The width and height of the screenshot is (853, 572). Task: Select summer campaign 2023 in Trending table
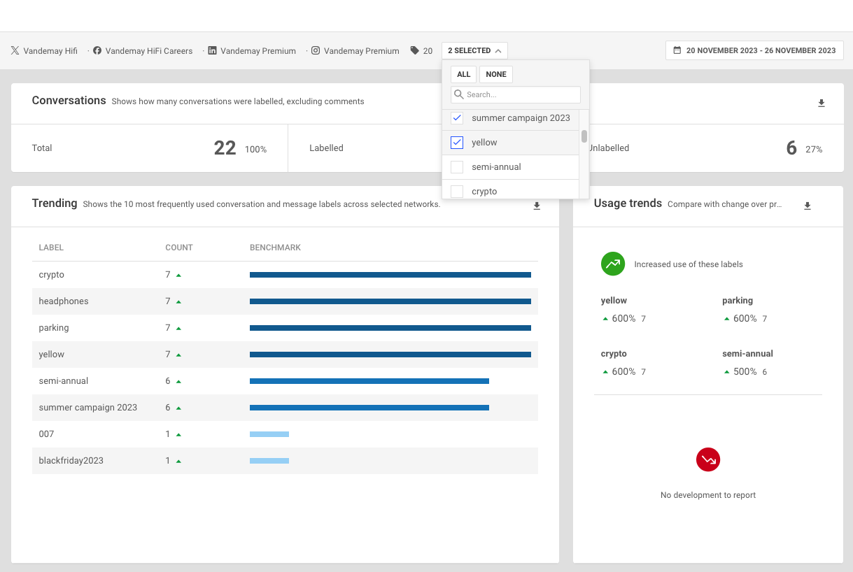pyautogui.click(x=88, y=408)
